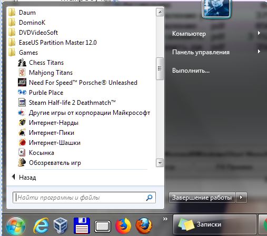Open EaseUS Partition Master 12.0 folder

[52, 43]
